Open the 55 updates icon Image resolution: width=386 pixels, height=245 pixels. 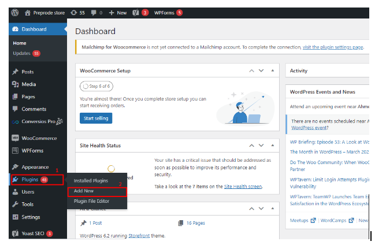pos(74,13)
